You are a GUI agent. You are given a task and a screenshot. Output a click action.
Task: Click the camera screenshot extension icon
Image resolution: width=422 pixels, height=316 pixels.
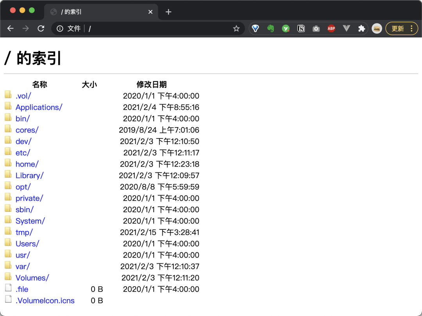click(316, 28)
